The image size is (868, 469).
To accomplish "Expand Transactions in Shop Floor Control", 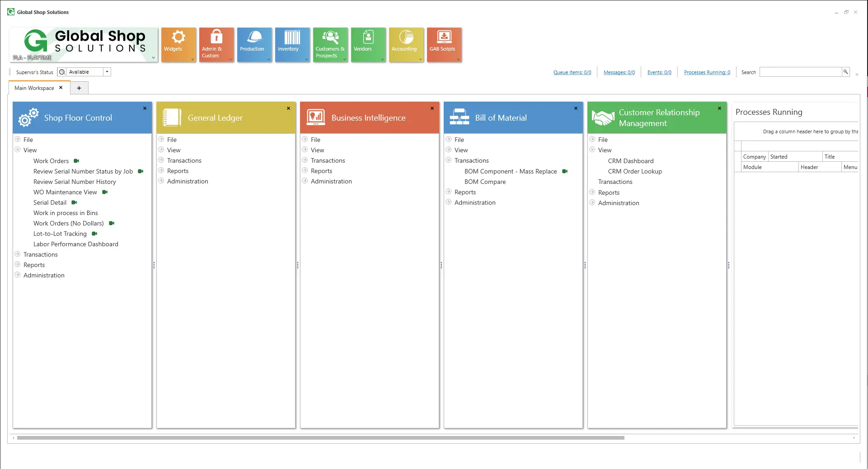I will click(x=18, y=254).
